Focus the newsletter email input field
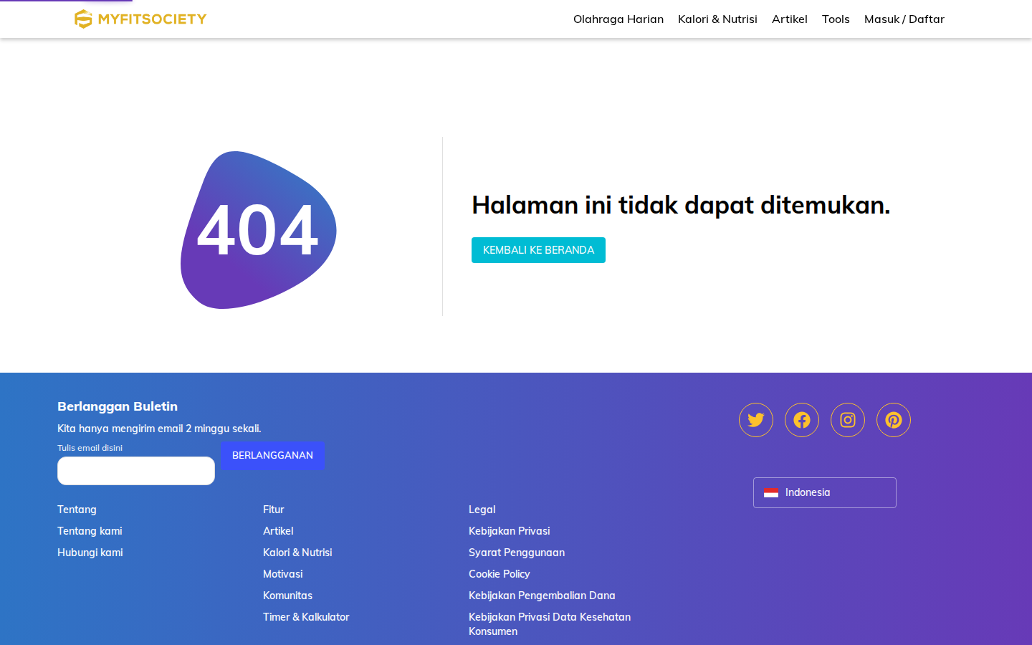This screenshot has height=645, width=1032. 136,471
